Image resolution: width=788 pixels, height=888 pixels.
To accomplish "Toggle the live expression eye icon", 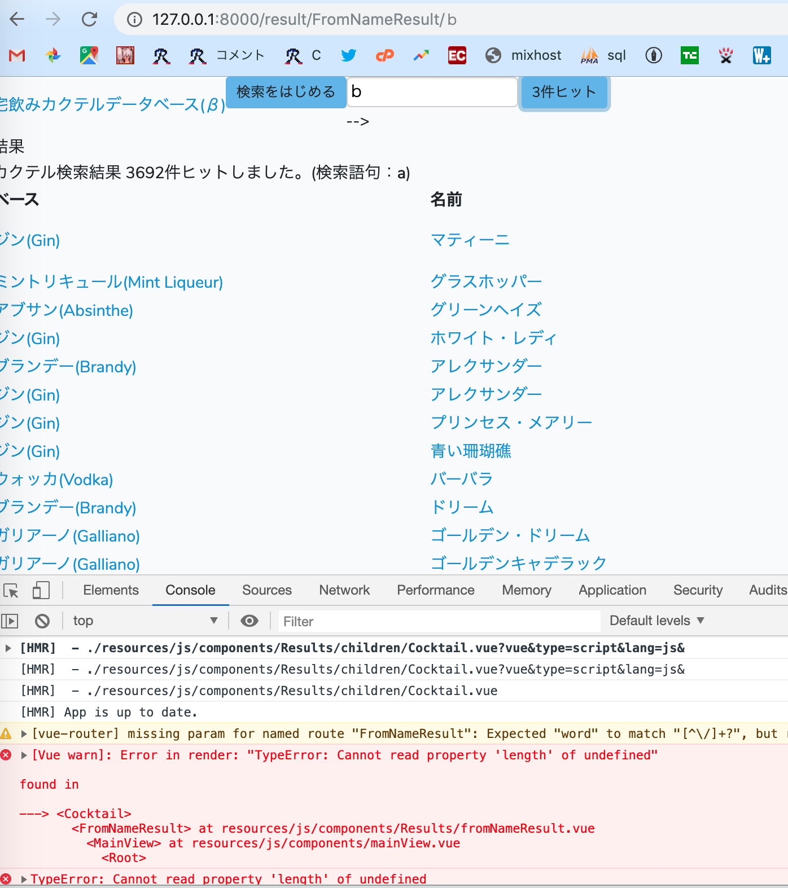I will pyautogui.click(x=249, y=621).
